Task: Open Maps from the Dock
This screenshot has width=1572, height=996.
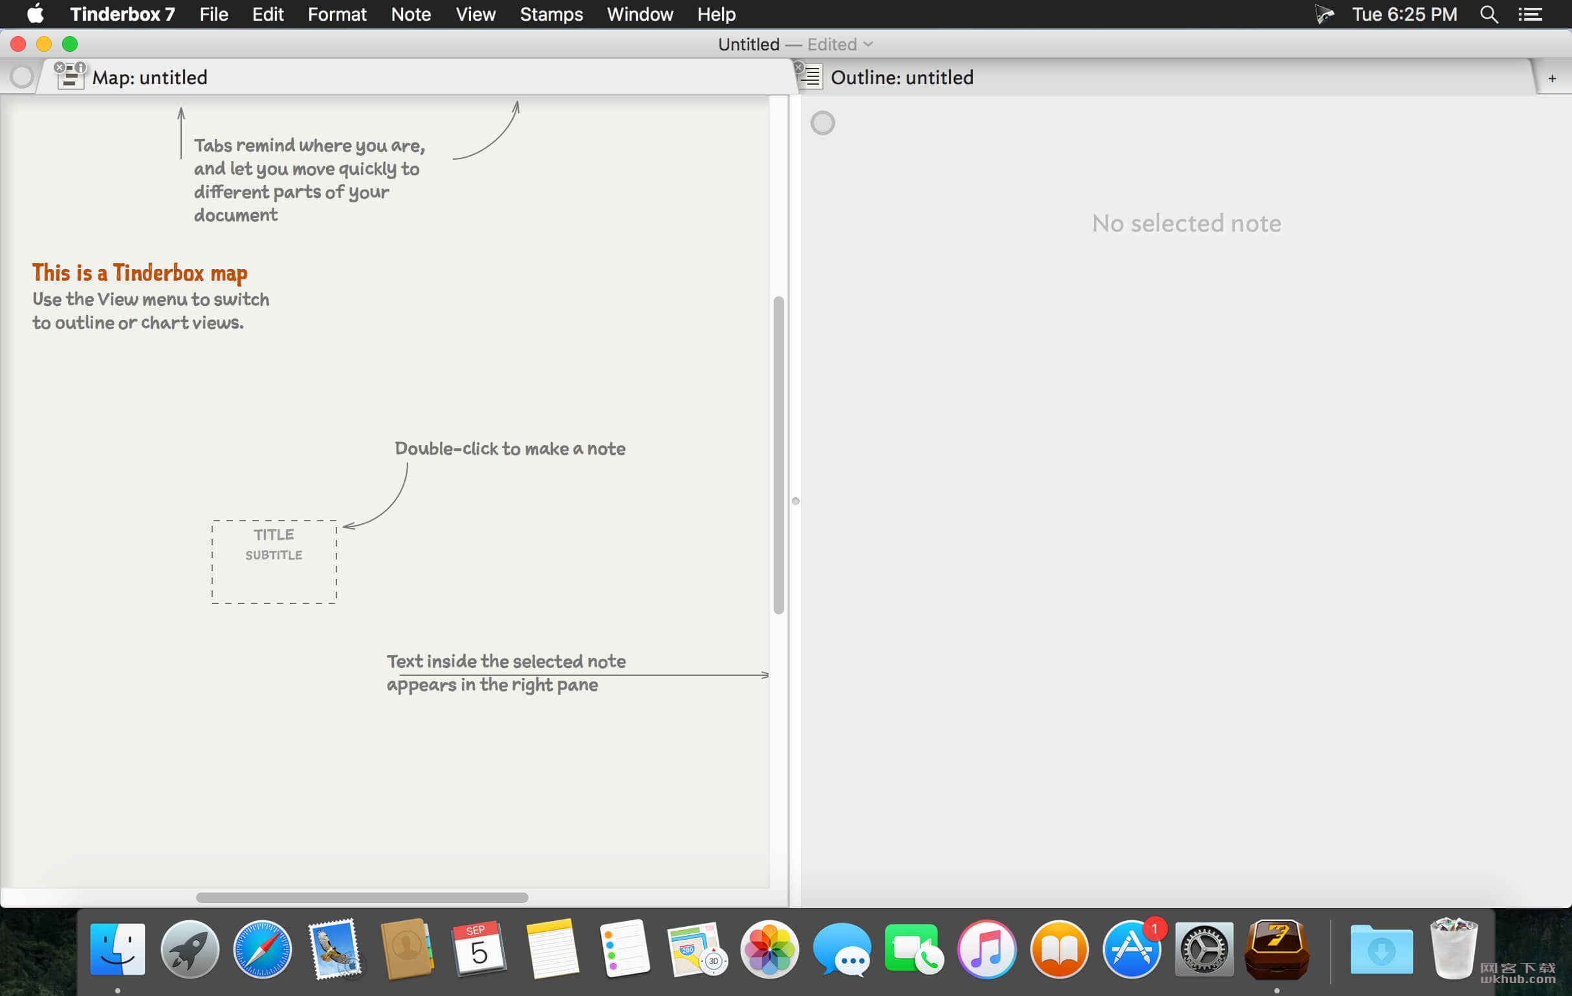Action: coord(697,949)
